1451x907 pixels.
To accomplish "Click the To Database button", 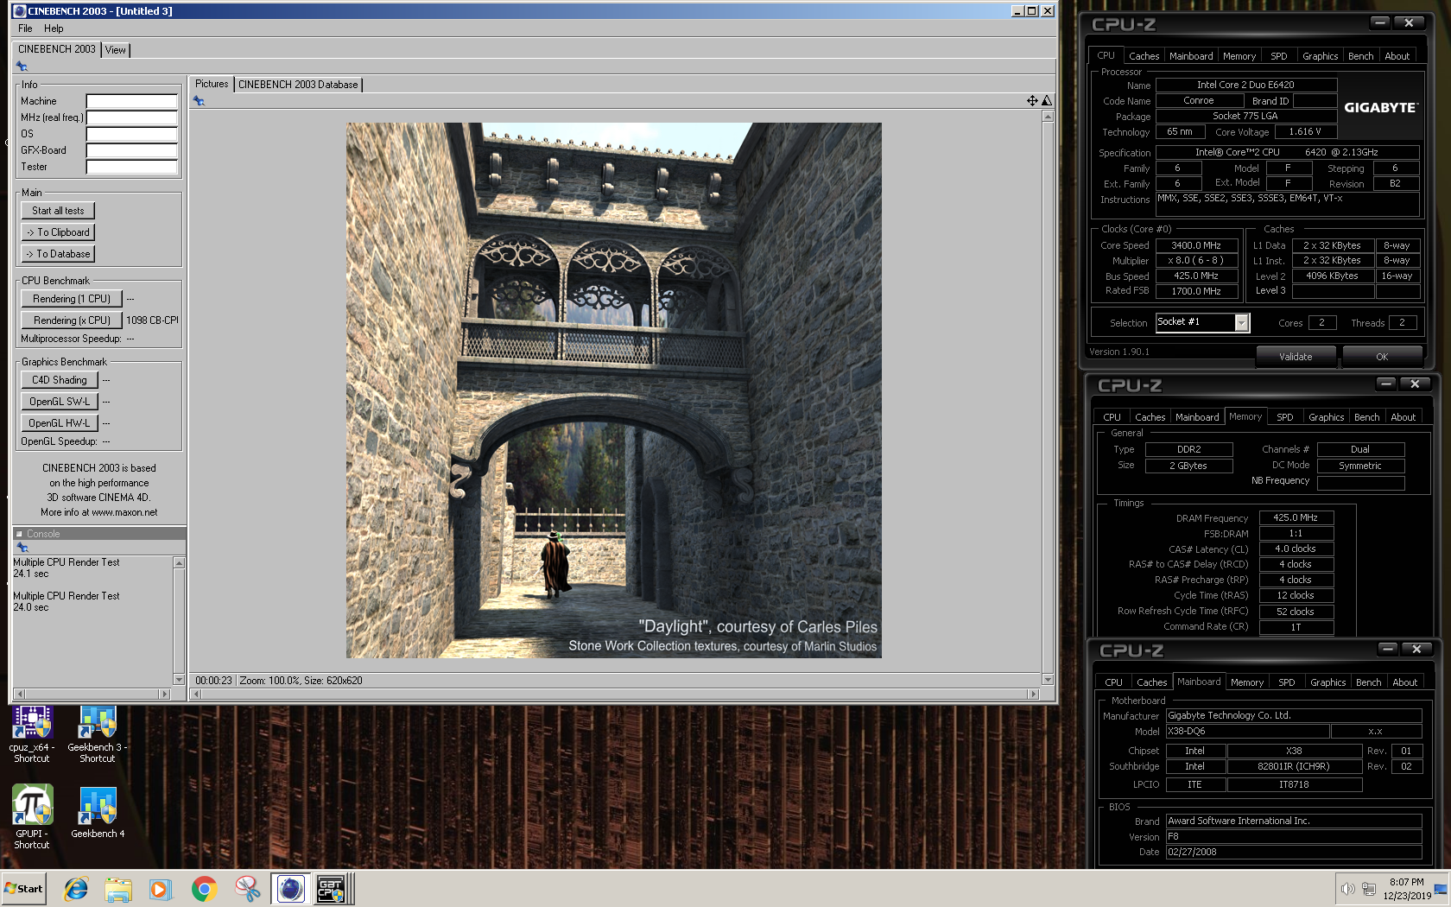I will click(x=58, y=254).
